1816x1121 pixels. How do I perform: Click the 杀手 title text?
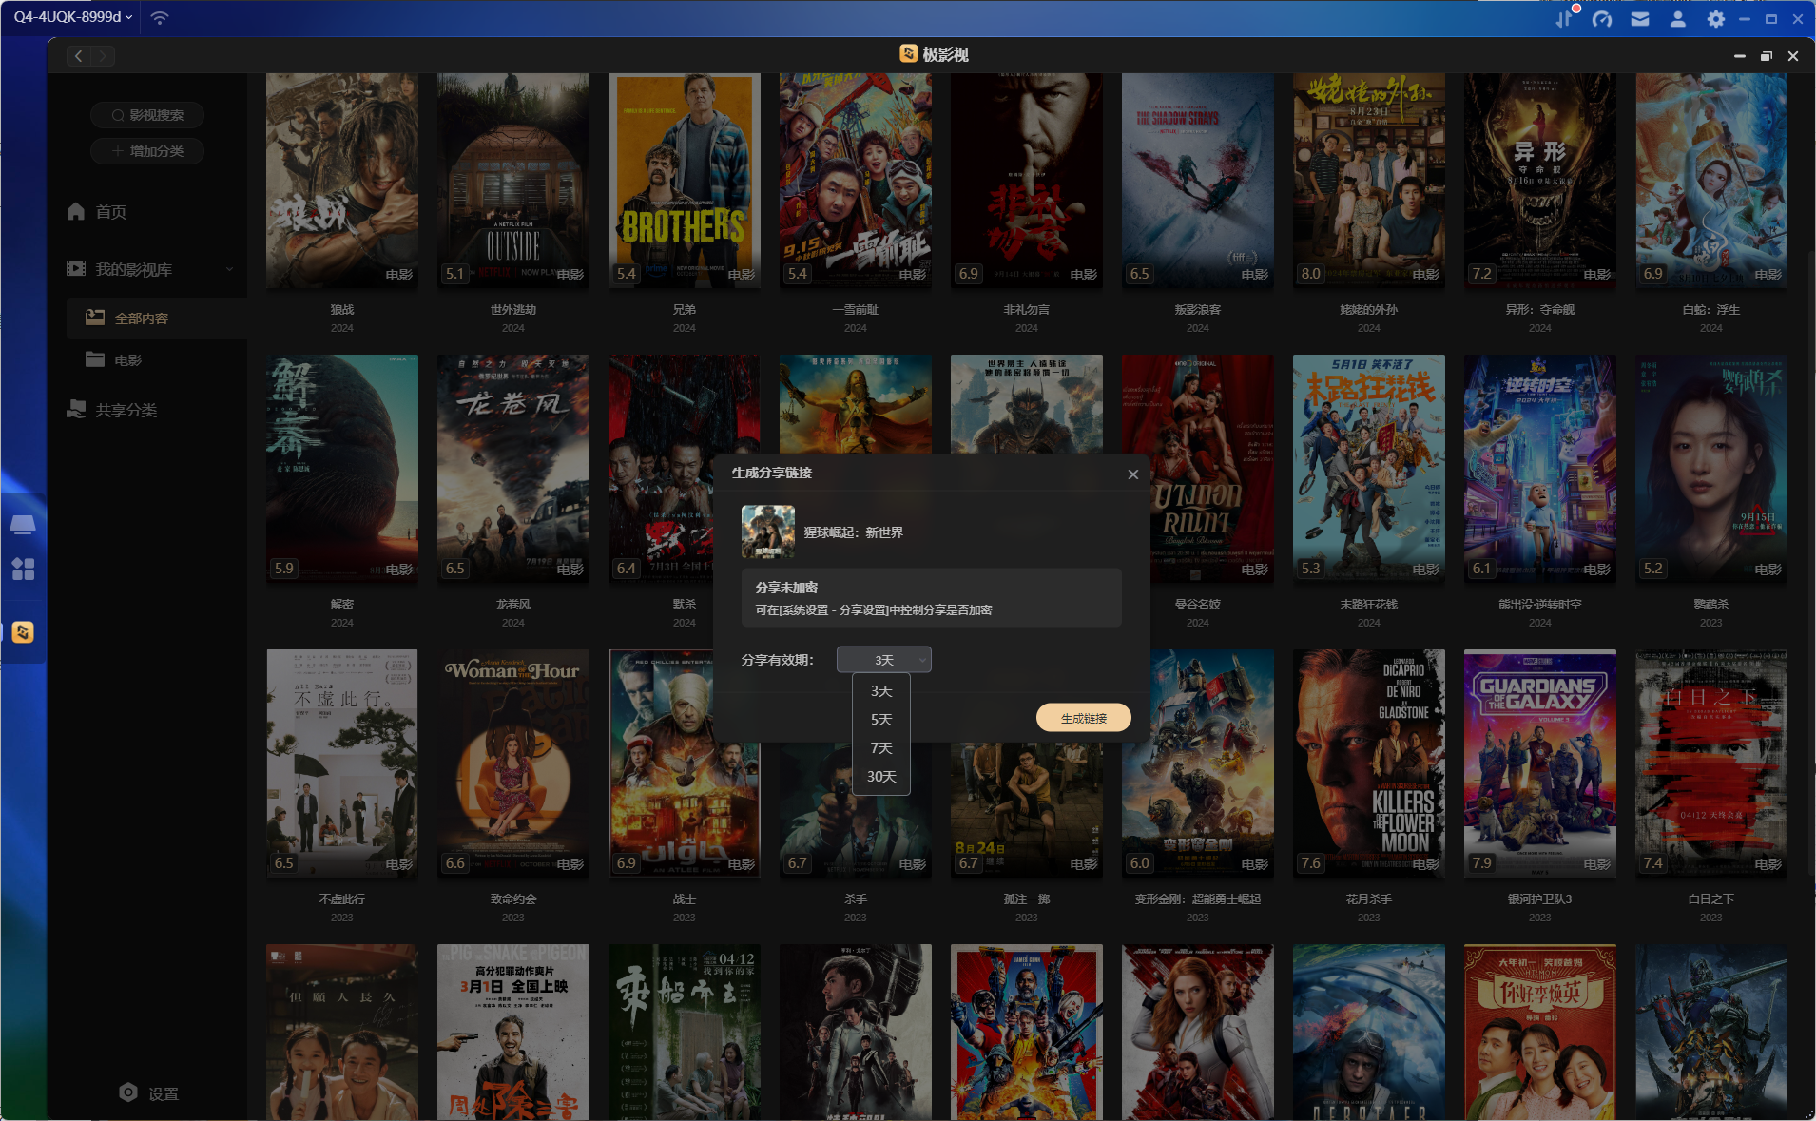tap(856, 899)
